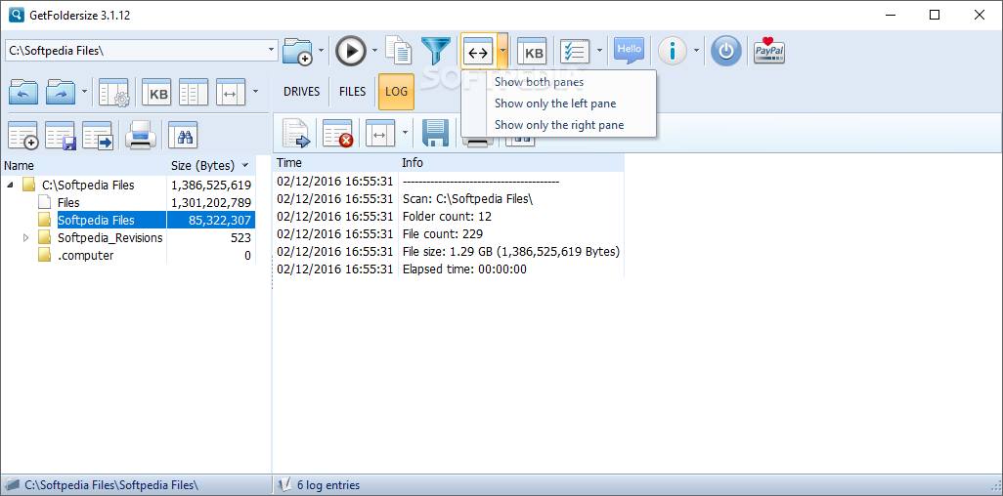The width and height of the screenshot is (1003, 496).
Task: Open the filter funnel tool
Action: click(x=436, y=51)
